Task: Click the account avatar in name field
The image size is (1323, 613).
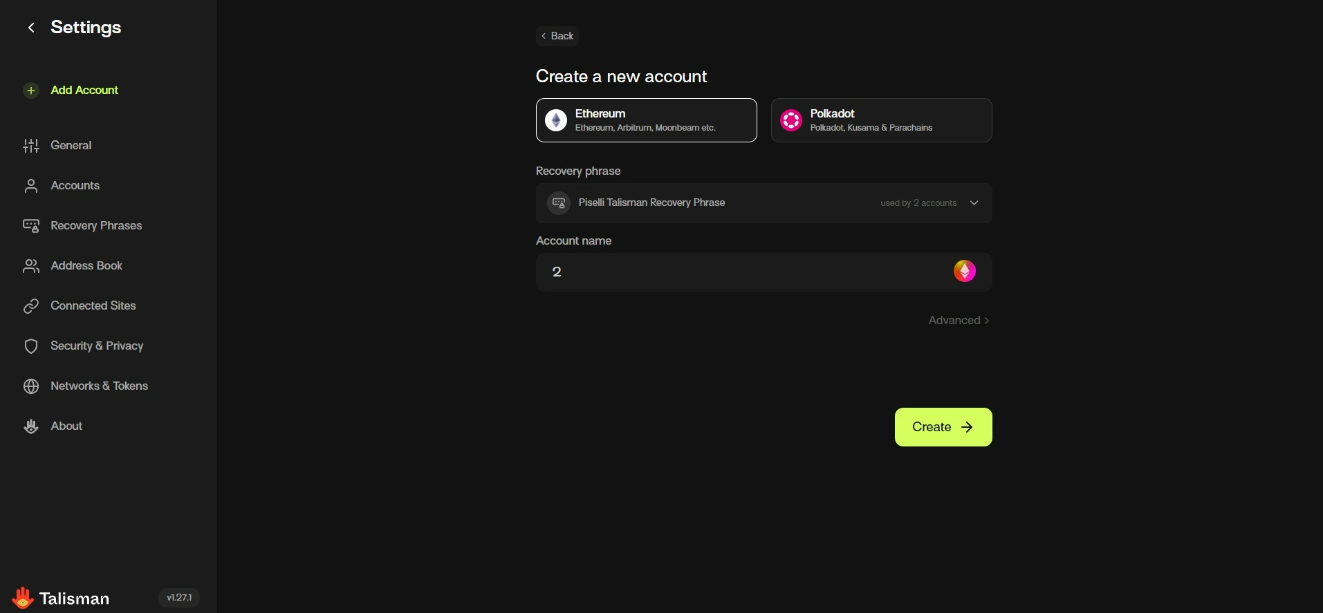Action: click(x=965, y=272)
